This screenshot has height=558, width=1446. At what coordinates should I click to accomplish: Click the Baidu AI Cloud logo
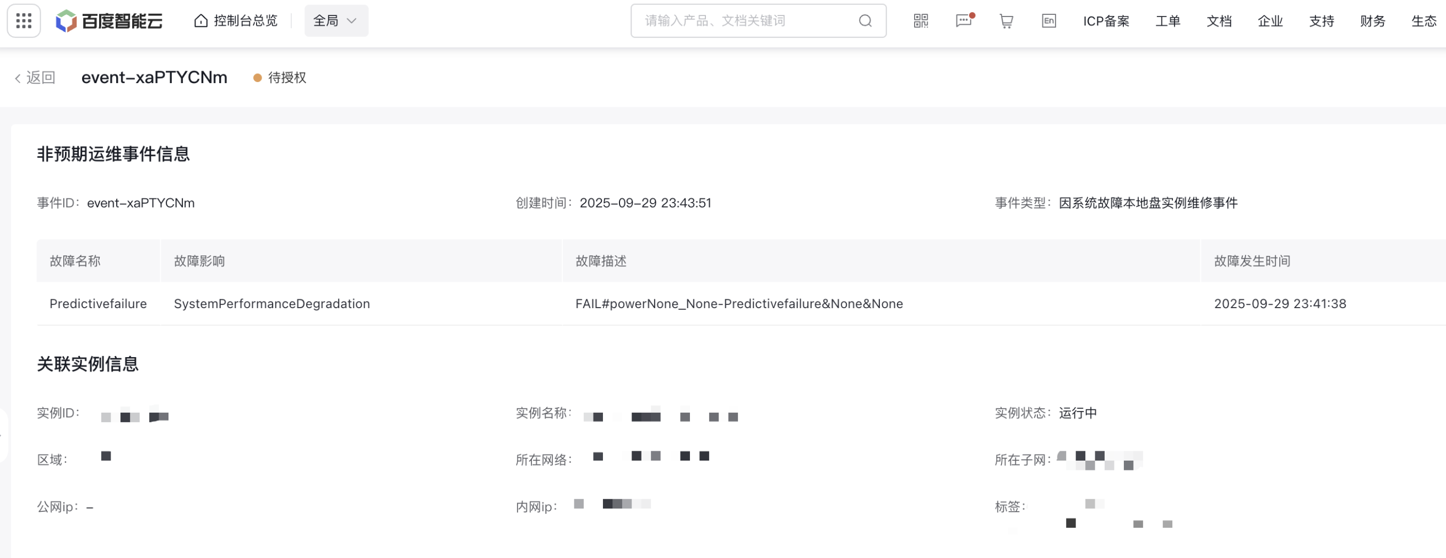pyautogui.click(x=110, y=21)
